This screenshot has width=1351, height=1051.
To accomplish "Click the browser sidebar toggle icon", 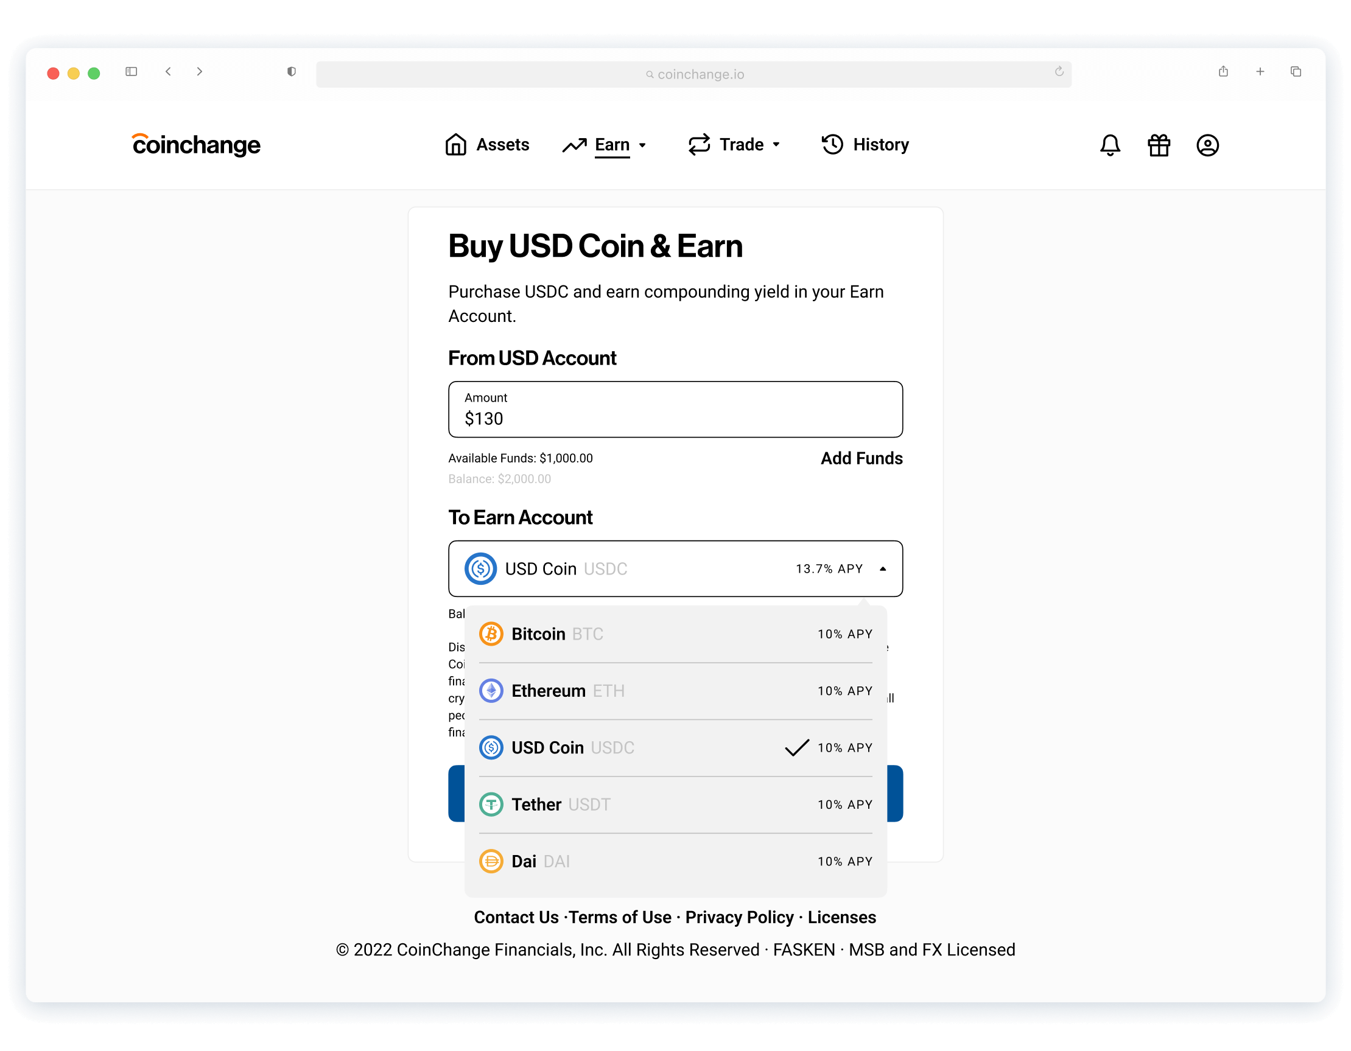I will (x=131, y=72).
